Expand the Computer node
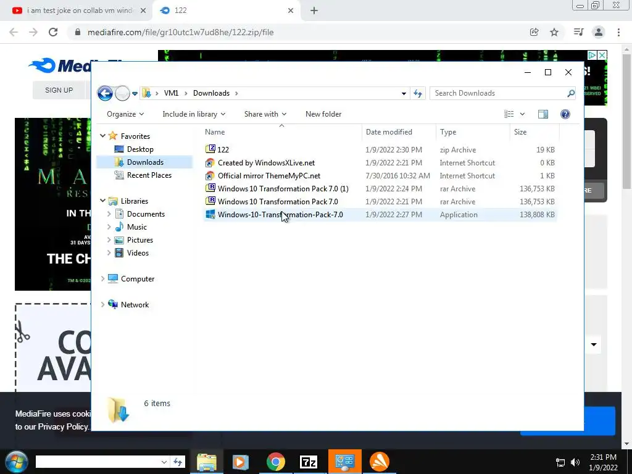 103,278
